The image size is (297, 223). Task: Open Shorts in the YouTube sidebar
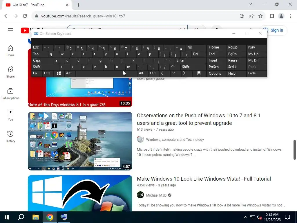pos(10,72)
